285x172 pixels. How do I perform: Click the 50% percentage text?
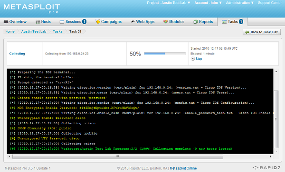click(135, 54)
